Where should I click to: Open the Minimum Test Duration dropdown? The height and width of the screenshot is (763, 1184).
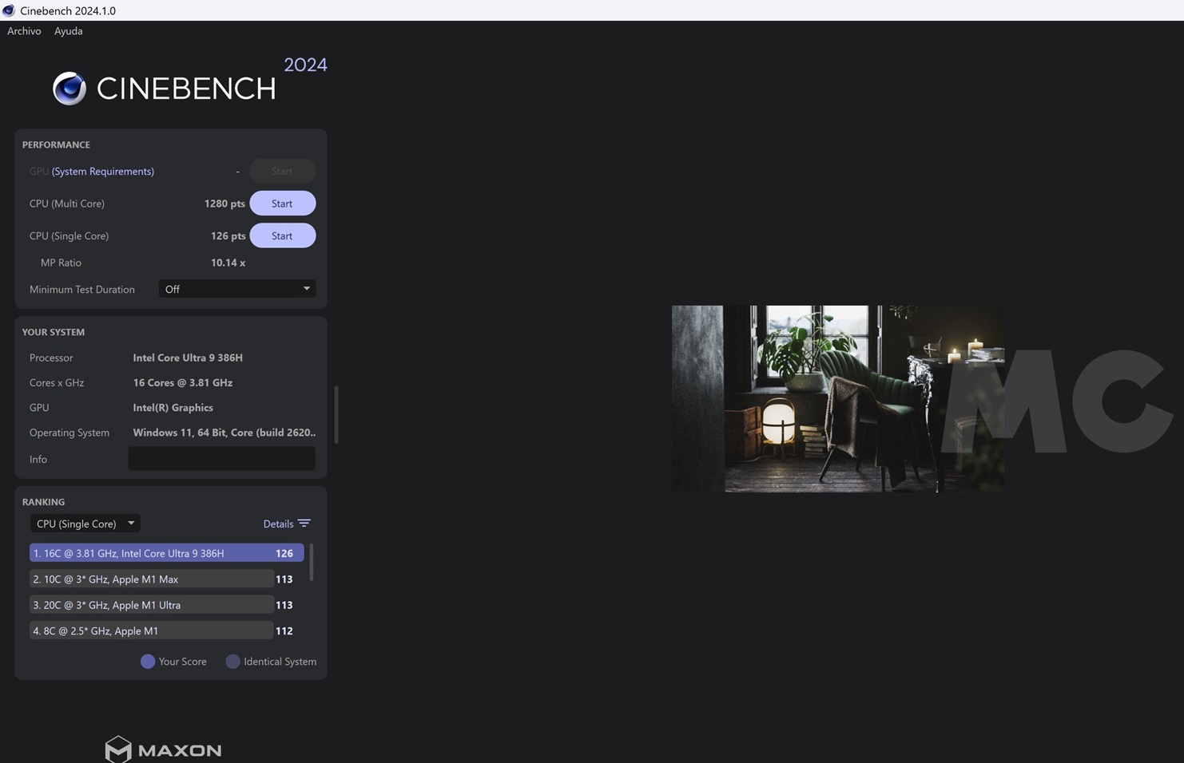[x=237, y=289]
